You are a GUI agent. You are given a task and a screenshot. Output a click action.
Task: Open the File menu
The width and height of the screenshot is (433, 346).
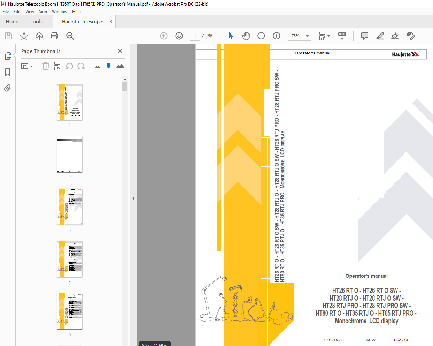point(6,12)
